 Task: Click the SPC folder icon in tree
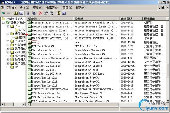pyautogui.click(x=12, y=67)
